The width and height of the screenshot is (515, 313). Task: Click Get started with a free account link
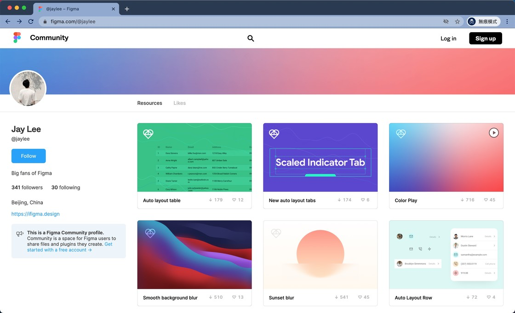click(69, 247)
